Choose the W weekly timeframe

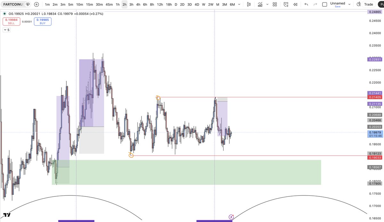pyautogui.click(x=203, y=4)
